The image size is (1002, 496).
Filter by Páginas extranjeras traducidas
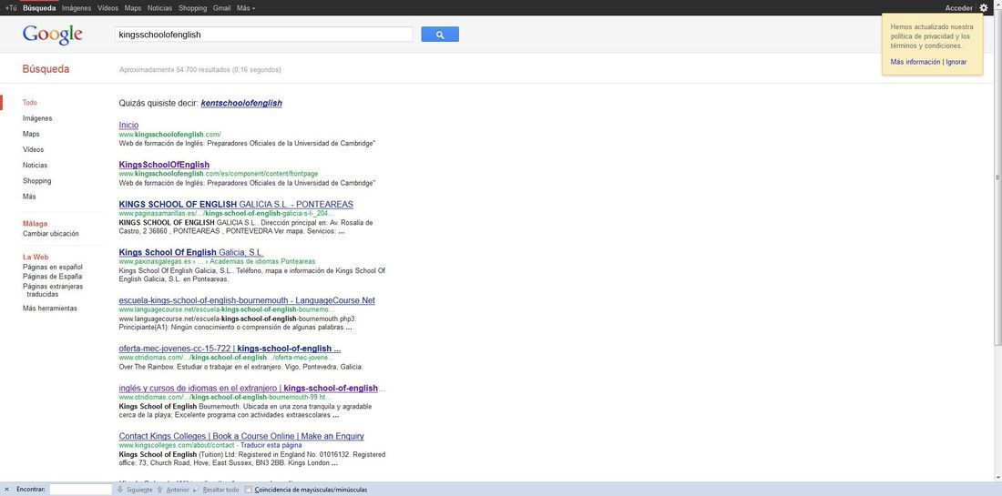click(x=53, y=290)
